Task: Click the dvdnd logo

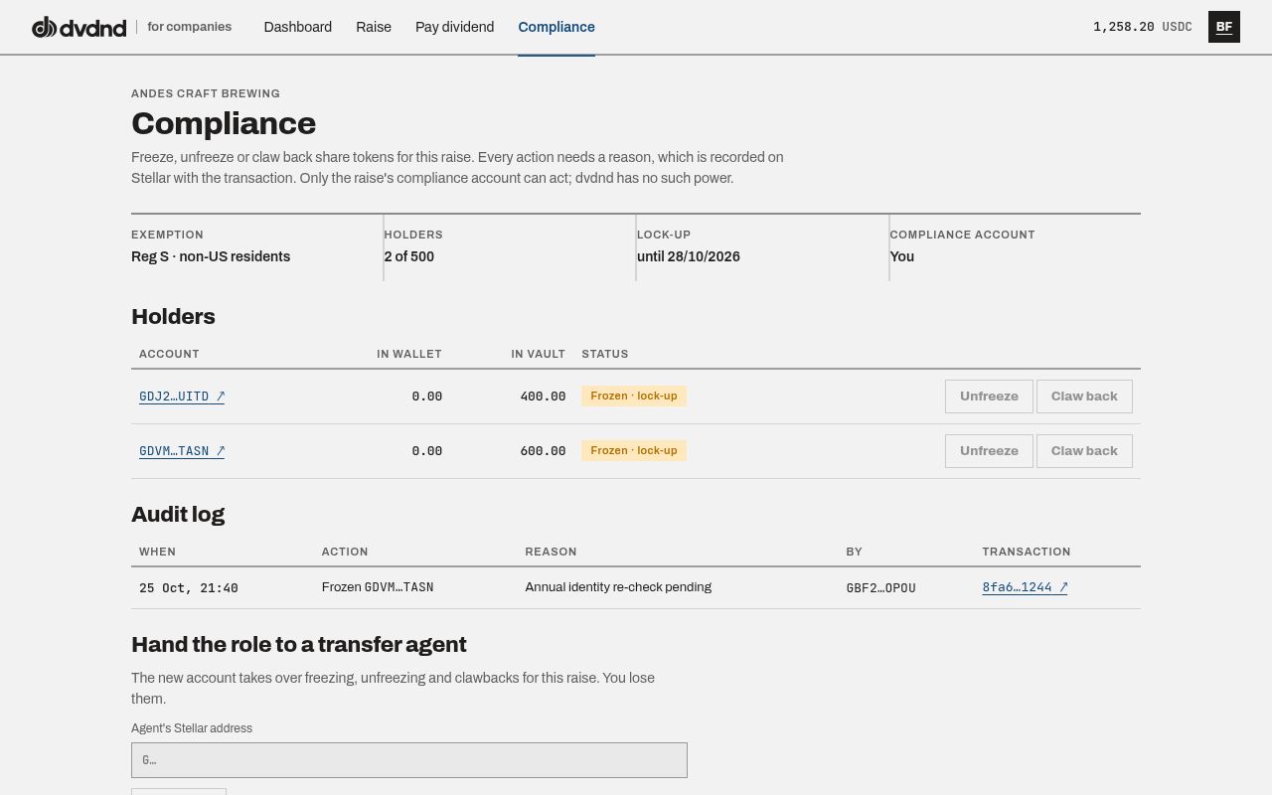Action: click(x=79, y=27)
